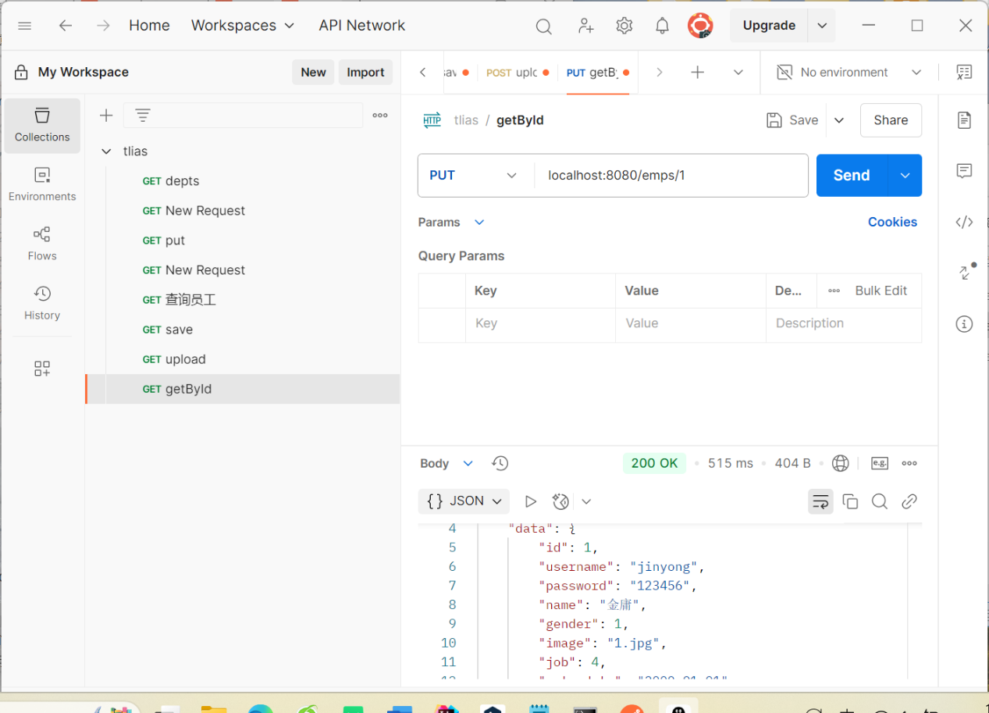Open the search magnifier in header
The image size is (989, 713).
[x=543, y=26]
